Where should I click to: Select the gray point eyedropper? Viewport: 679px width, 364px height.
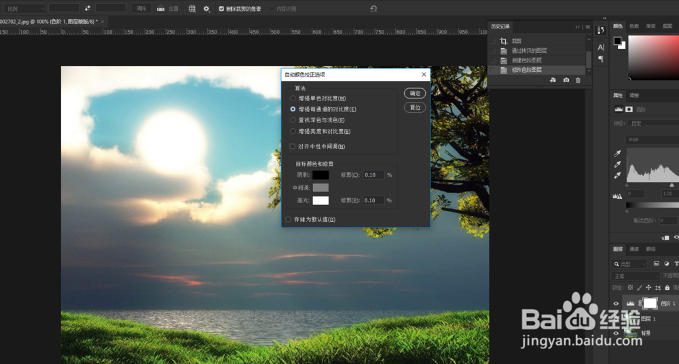[617, 164]
